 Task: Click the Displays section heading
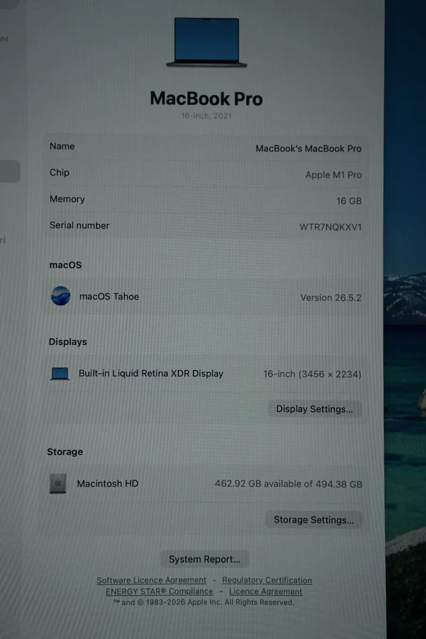pos(68,342)
